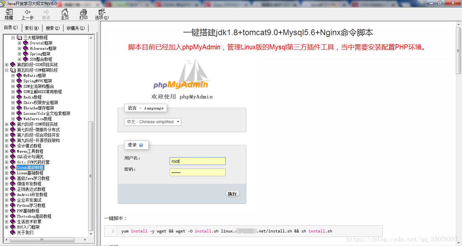Click the book icon beside MyBatis框架
The image size is (462, 246).
[x=19, y=75]
